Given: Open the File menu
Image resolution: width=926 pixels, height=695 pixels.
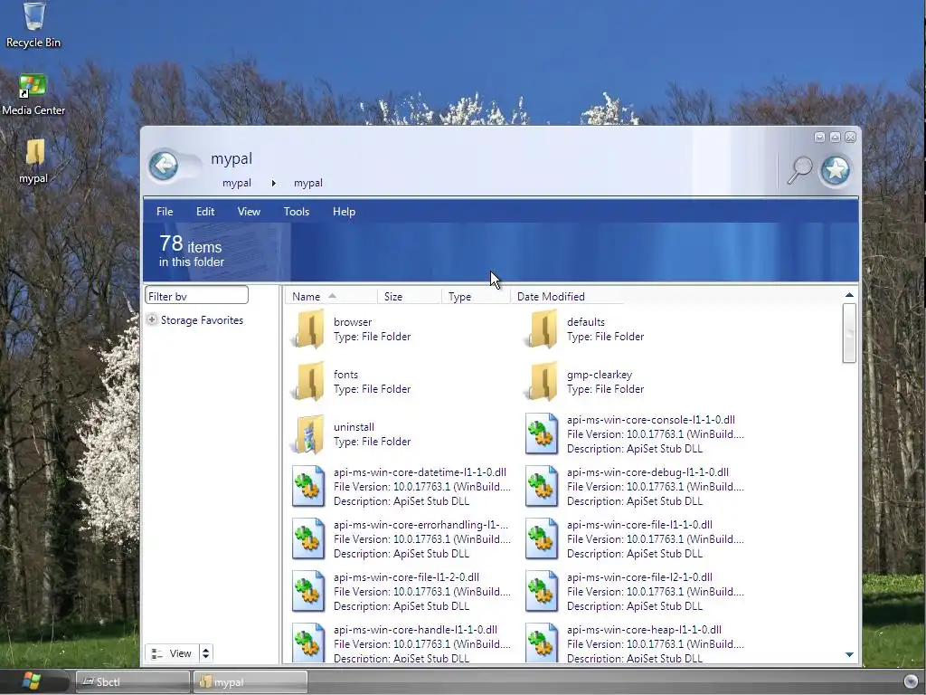Looking at the screenshot, I should click(165, 212).
